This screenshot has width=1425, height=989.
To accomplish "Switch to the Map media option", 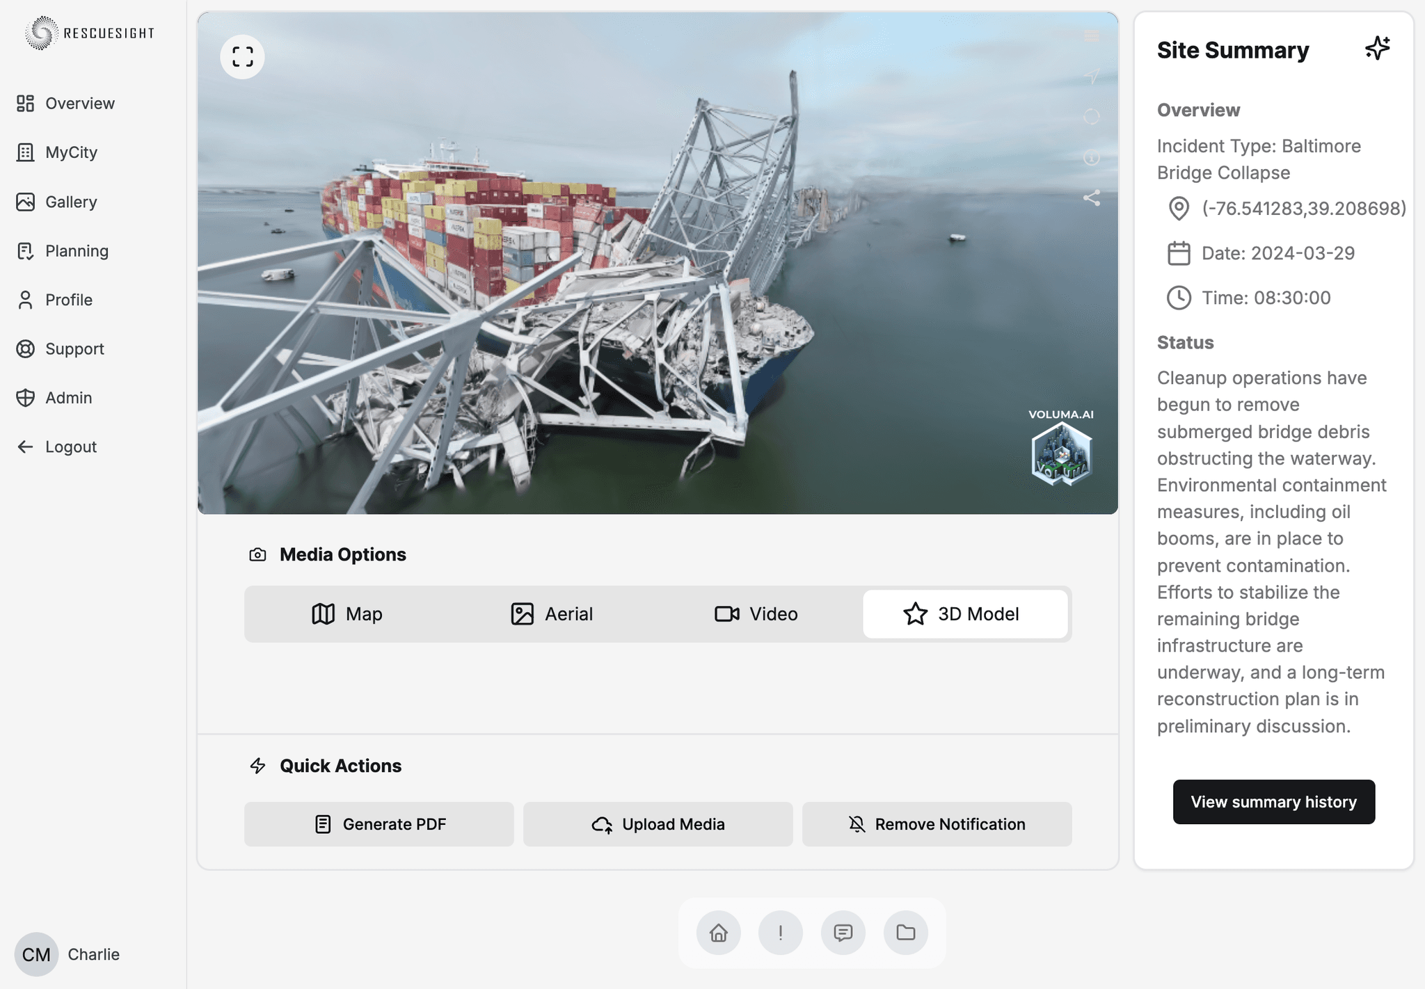I will coord(347,614).
